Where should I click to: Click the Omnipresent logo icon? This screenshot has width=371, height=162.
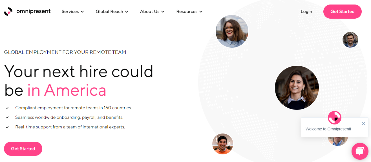[8, 12]
